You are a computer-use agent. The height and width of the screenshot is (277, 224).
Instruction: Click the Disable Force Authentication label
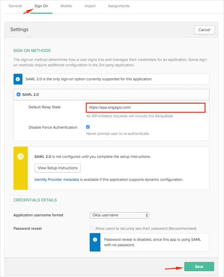click(x=53, y=127)
